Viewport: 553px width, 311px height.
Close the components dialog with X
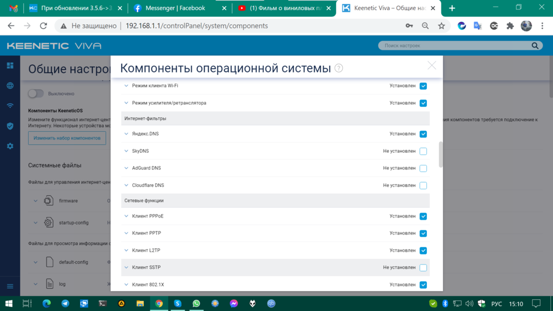pos(432,65)
